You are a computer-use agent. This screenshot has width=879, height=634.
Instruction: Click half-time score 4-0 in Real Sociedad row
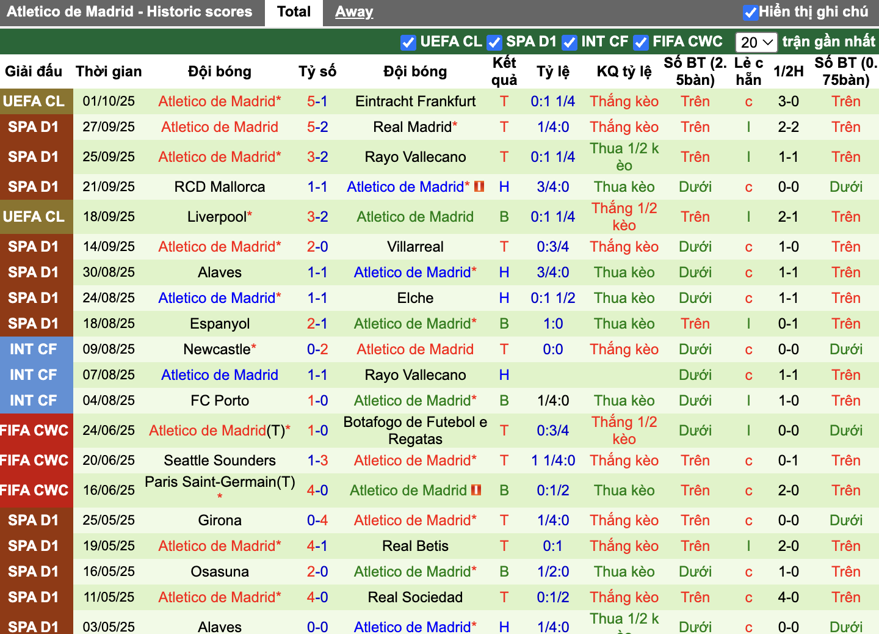coord(789,597)
